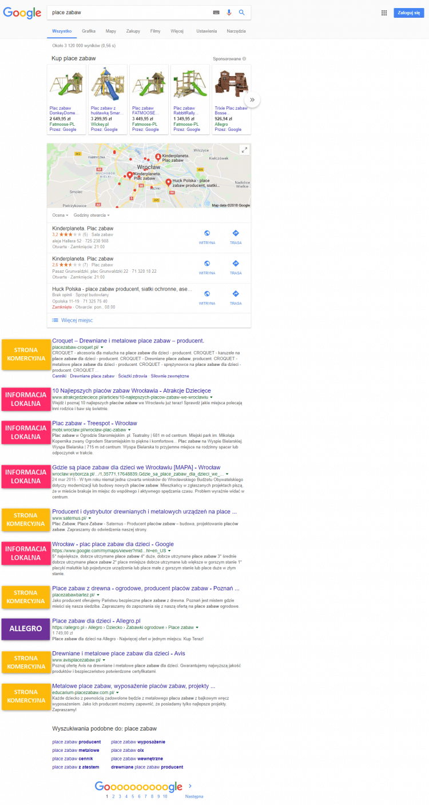Go to Google homepage via logo

(22, 13)
